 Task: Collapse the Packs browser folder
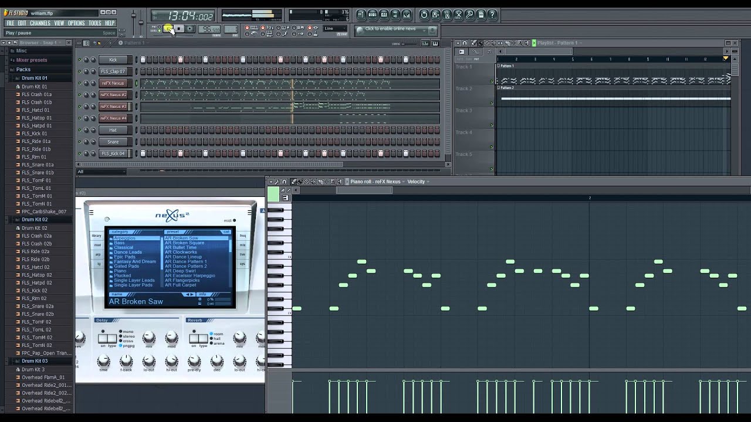23,70
